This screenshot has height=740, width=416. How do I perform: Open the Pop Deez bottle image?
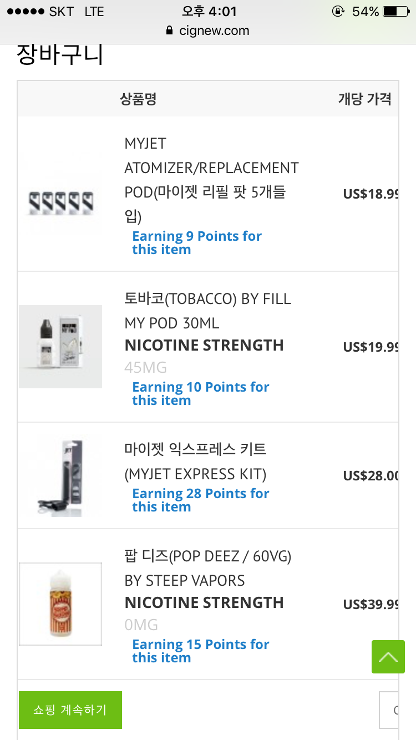point(60,604)
